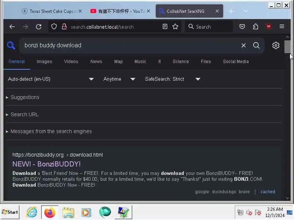Click muted volume tray icon
This screenshot has height=220, width=294.
tap(249, 212)
